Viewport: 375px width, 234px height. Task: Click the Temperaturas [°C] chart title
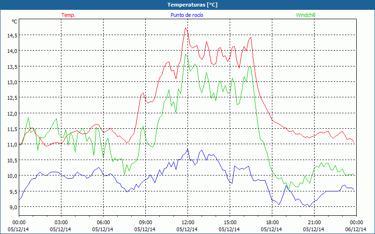(x=192, y=5)
